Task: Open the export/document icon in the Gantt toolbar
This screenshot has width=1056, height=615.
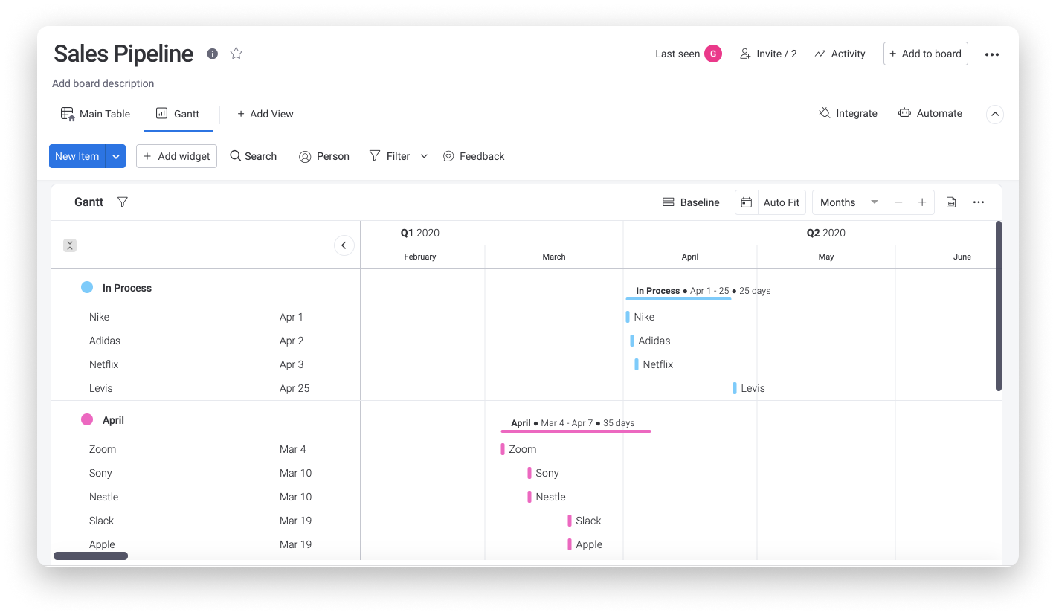Action: point(951,202)
